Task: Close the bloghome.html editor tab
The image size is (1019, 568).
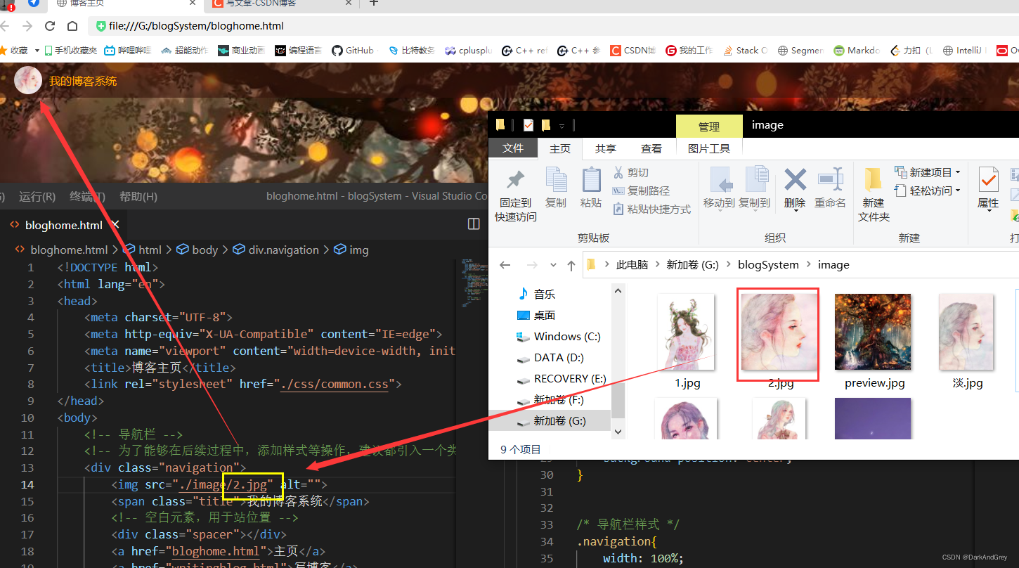Action: pos(116,224)
